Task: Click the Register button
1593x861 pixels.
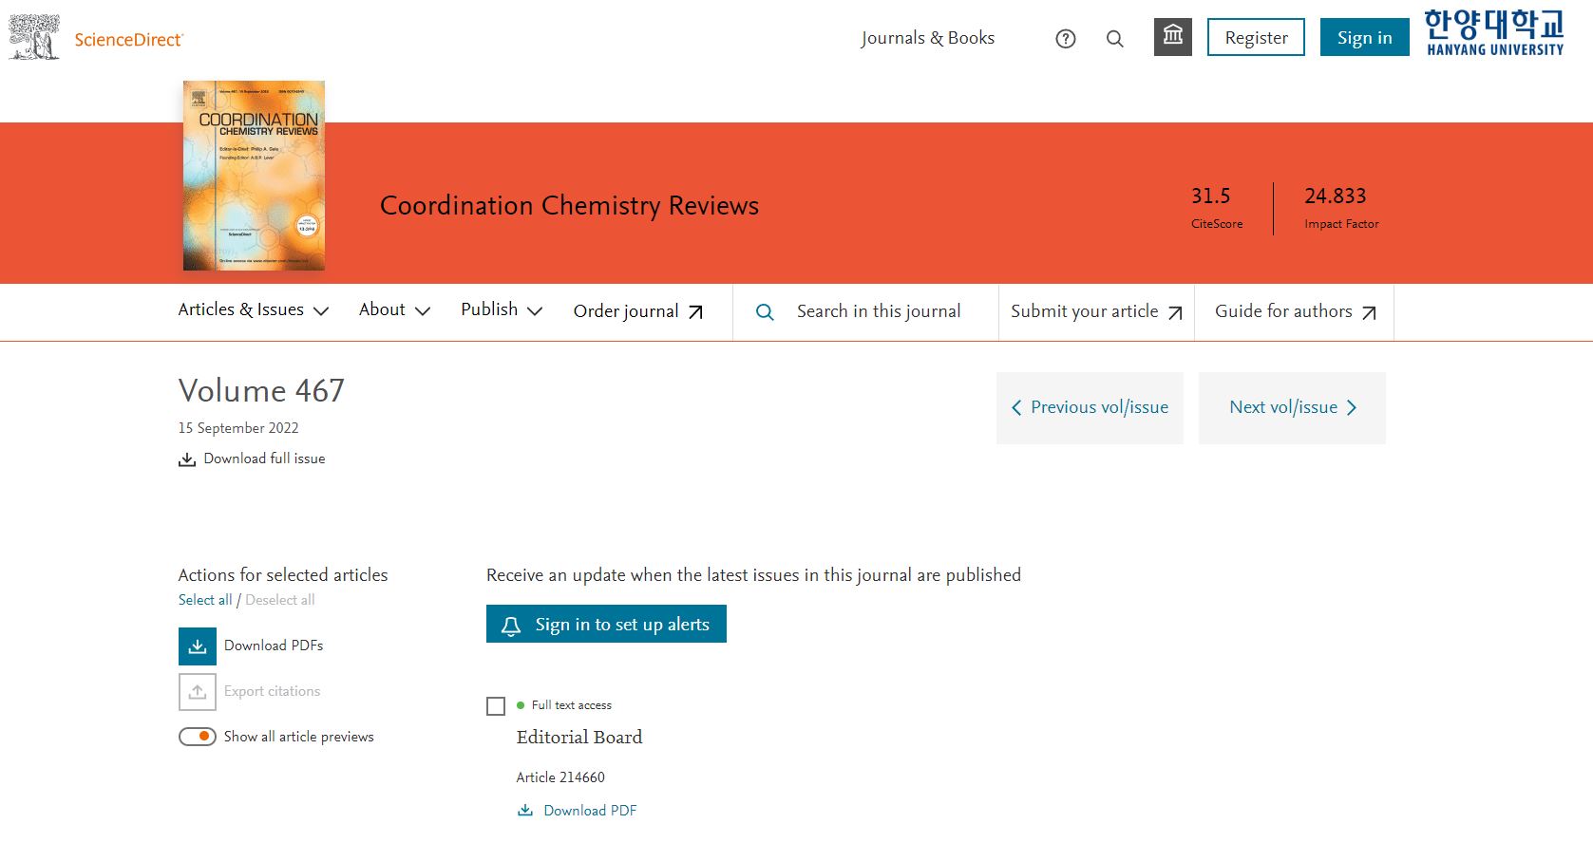Action: point(1256,38)
